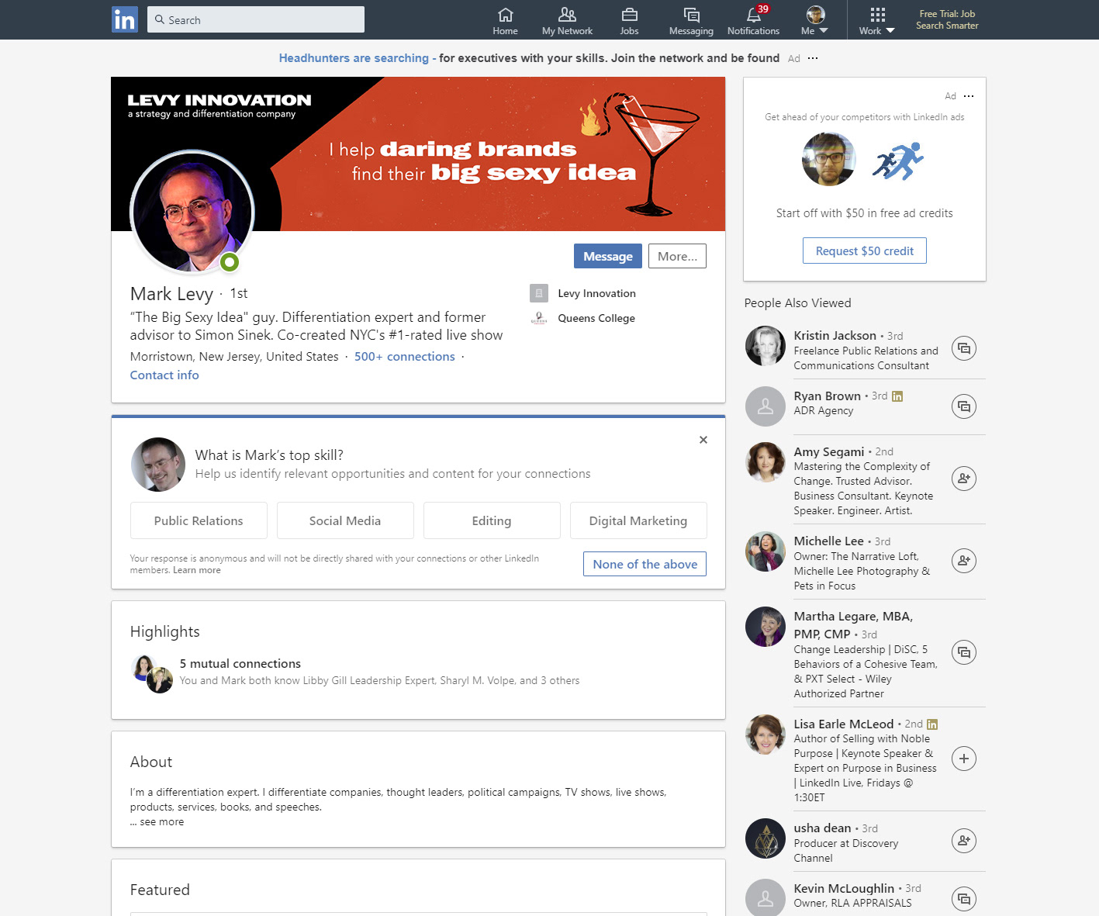Choose Public Relations as top skill

199,520
